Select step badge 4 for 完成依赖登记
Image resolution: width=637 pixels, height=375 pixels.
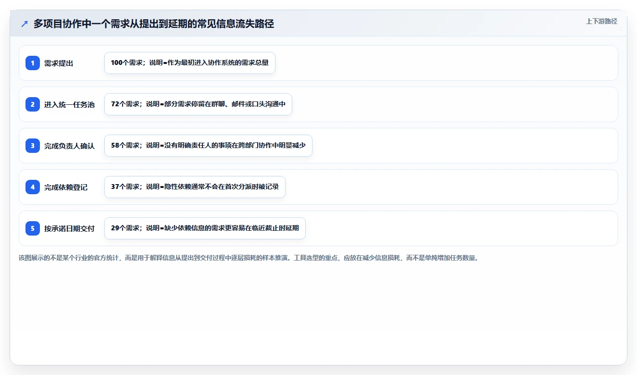33,187
